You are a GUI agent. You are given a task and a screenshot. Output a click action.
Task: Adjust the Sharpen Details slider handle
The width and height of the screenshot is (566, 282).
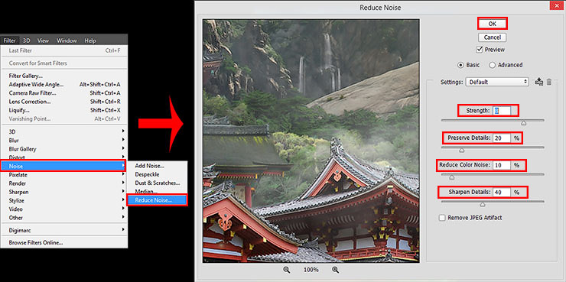pos(483,205)
